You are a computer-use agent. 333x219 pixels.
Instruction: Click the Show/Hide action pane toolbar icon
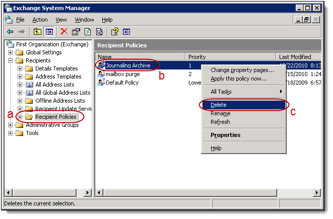126,32
